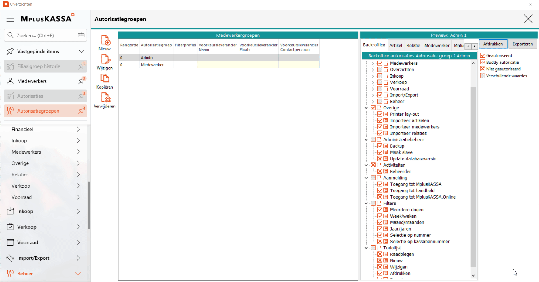The image size is (539, 282).
Task: Click the Inkoop inbox icon in sidebar
Action: (10, 211)
